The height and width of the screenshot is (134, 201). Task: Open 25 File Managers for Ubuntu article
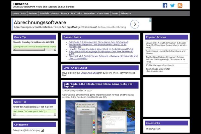click(160, 65)
